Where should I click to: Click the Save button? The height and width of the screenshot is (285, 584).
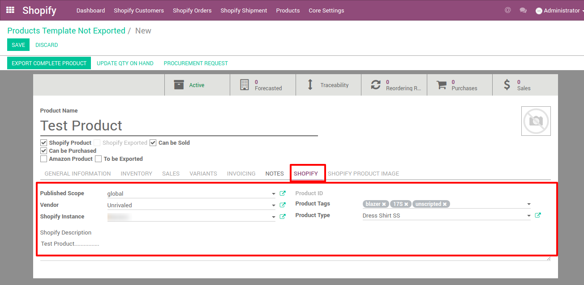(x=18, y=45)
